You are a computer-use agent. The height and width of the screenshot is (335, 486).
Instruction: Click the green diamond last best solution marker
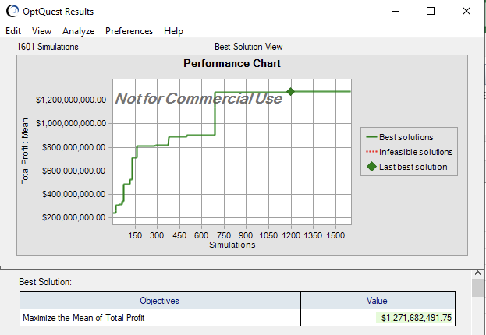click(x=291, y=92)
